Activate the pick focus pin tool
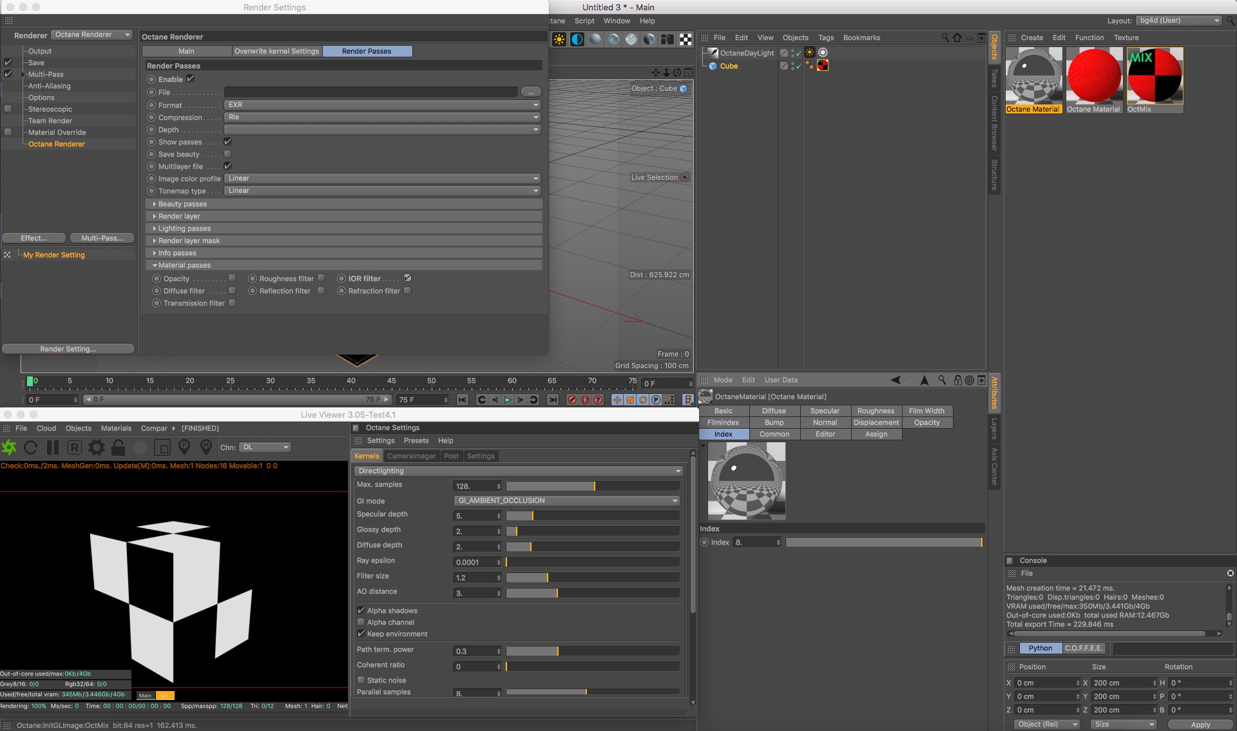 click(184, 446)
